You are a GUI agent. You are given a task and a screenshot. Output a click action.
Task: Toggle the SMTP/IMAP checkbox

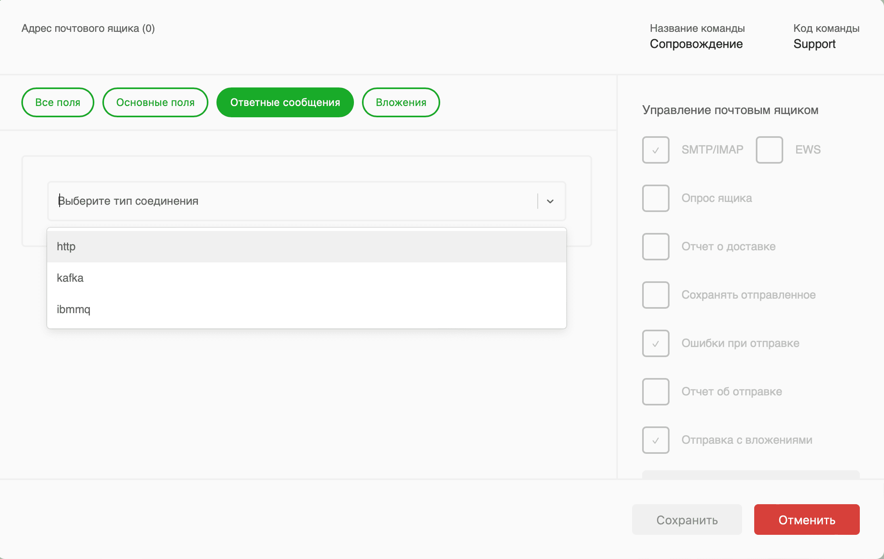pyautogui.click(x=655, y=150)
